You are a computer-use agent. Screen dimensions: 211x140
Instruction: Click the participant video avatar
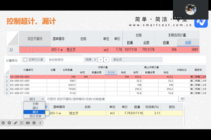tap(191, 10)
